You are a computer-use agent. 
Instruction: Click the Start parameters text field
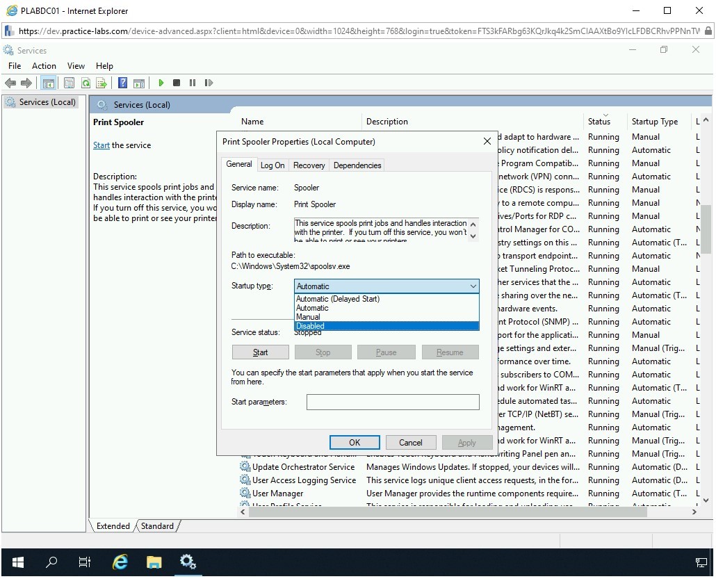393,402
